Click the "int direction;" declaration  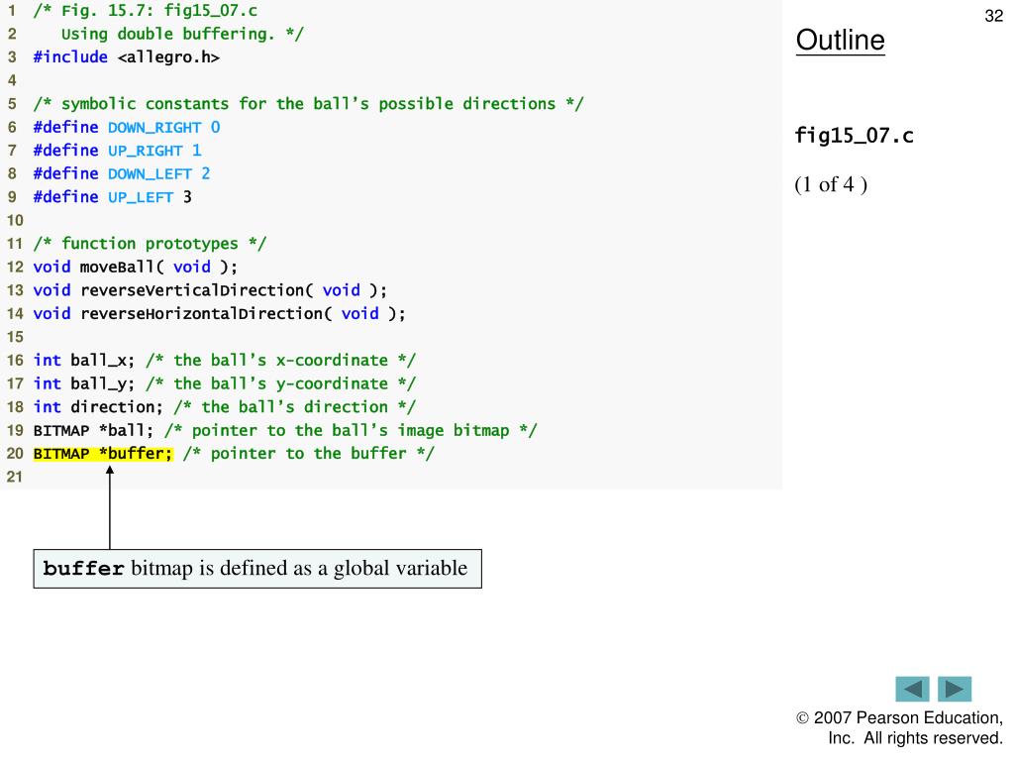[98, 406]
